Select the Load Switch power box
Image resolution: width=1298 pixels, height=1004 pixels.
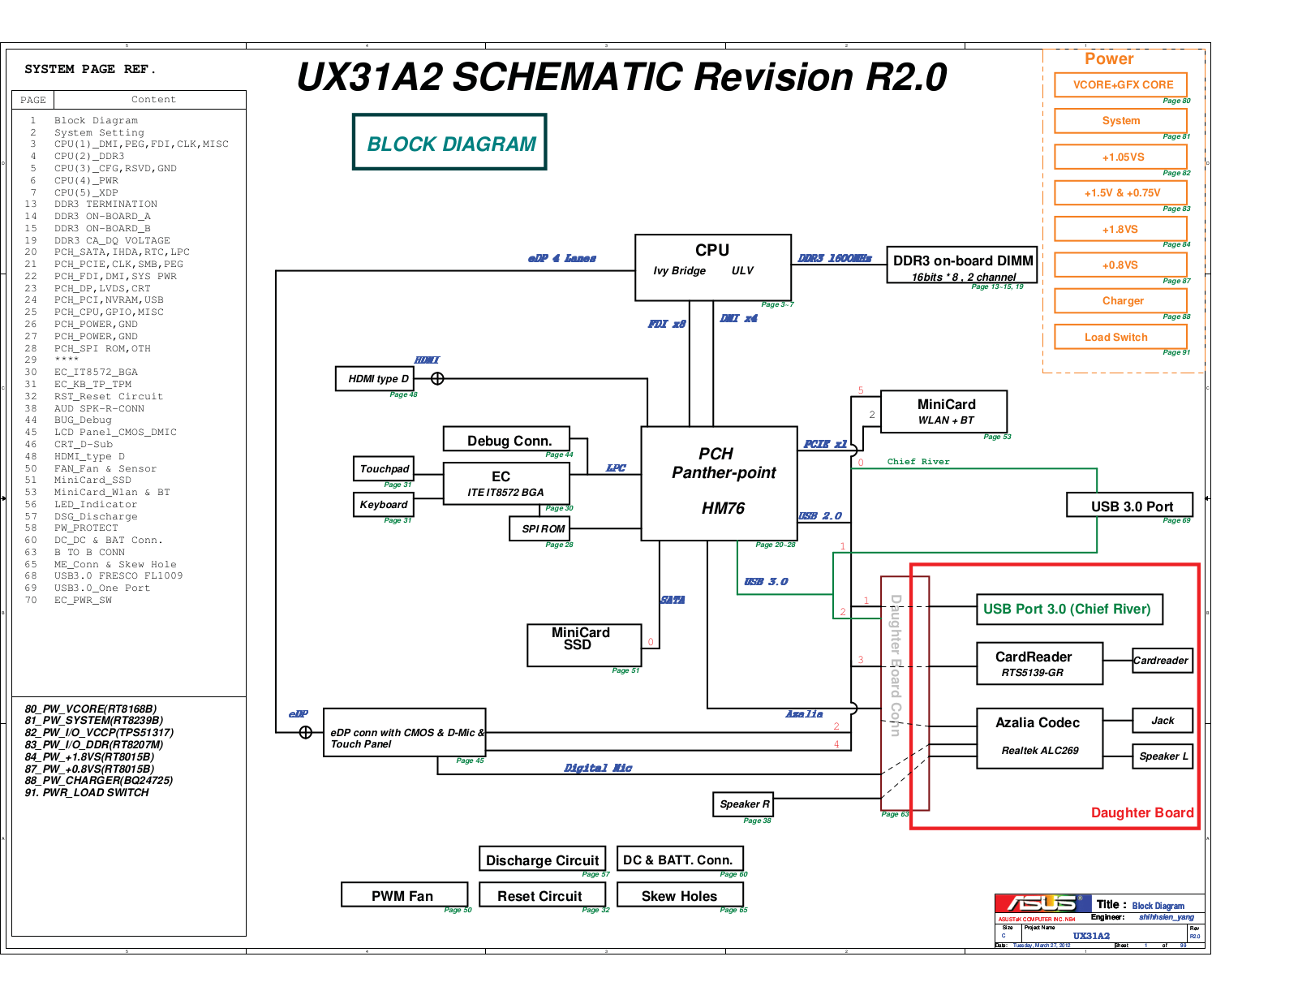1121,337
